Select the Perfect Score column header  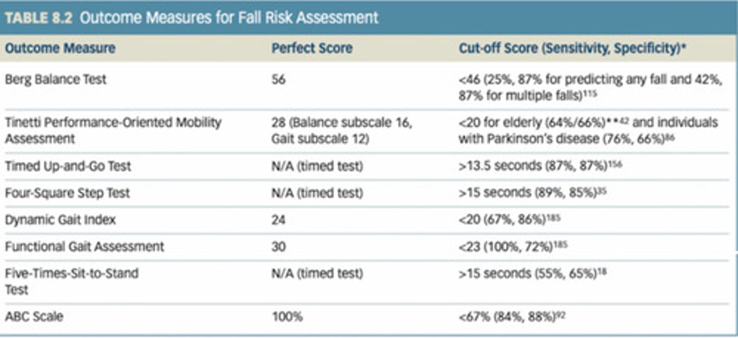pyautogui.click(x=312, y=49)
